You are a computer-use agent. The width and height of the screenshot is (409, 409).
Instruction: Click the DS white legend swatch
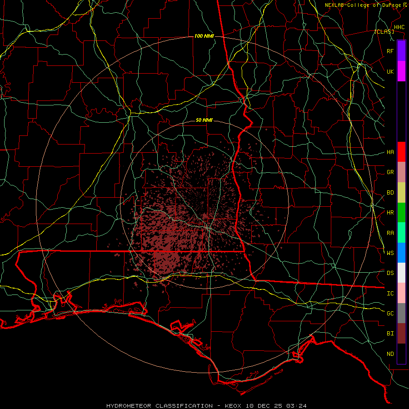pos(401,273)
